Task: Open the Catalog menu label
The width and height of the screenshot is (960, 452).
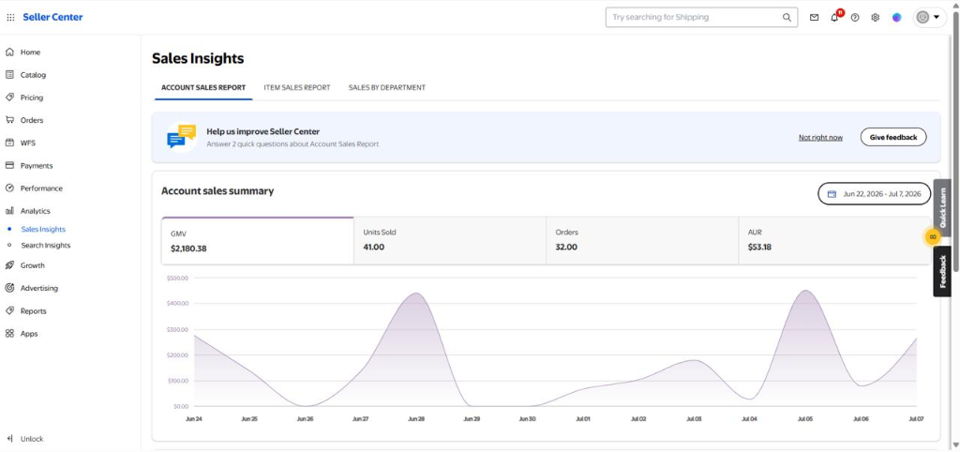Action: click(33, 75)
